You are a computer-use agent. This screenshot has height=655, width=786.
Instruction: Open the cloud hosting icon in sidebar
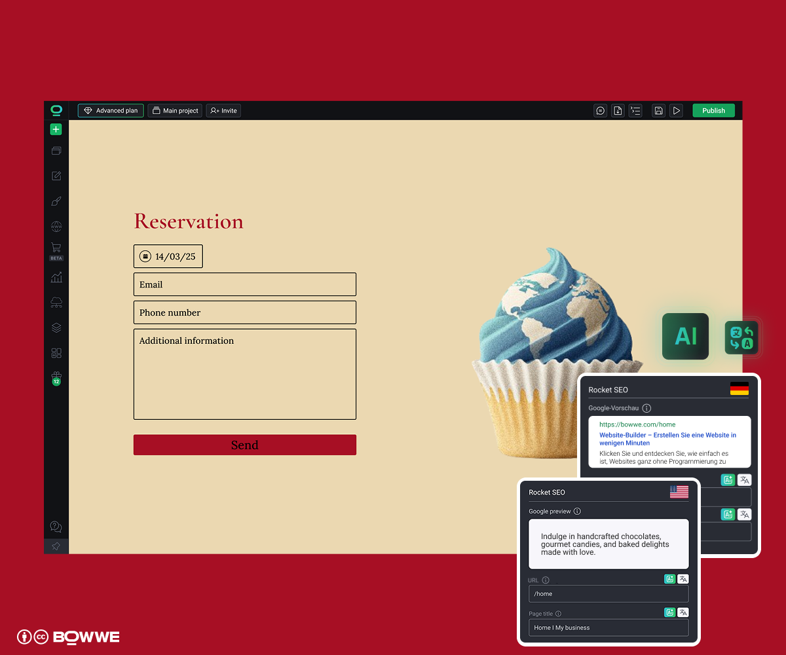pyautogui.click(x=56, y=302)
